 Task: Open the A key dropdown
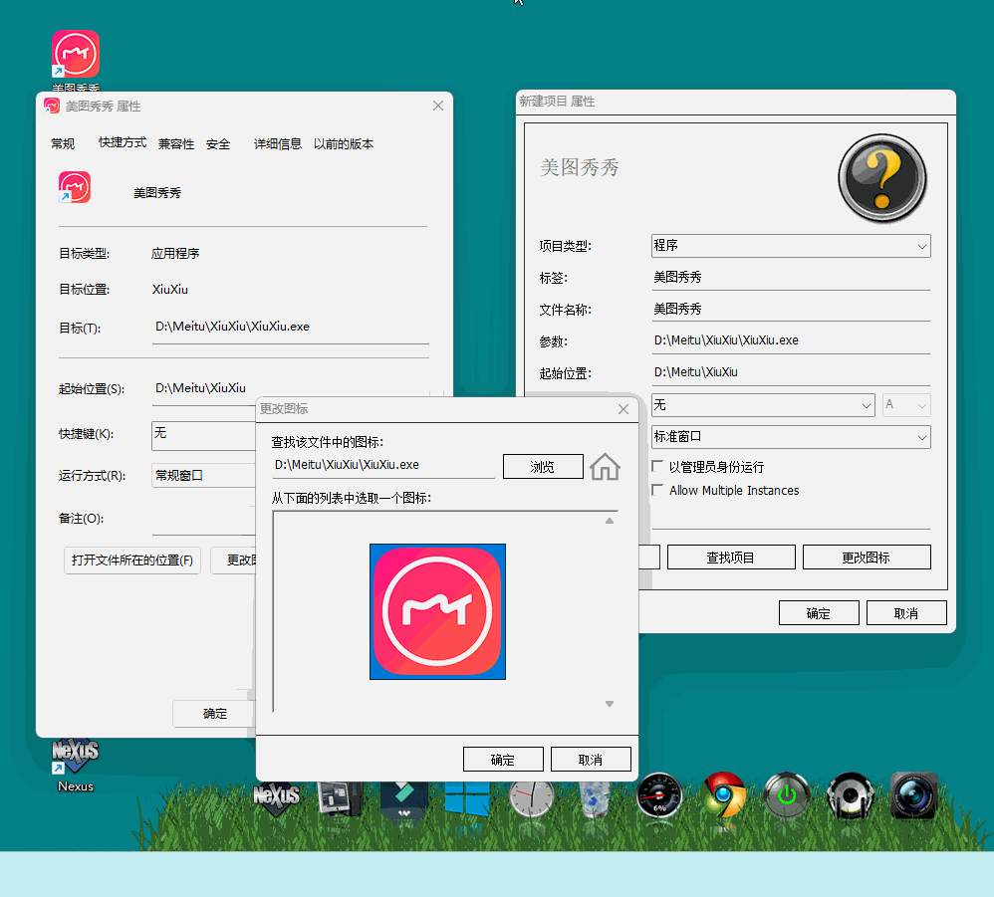906,405
